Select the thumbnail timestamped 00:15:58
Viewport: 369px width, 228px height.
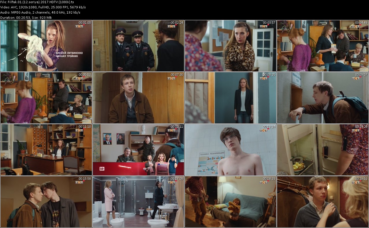(x=46, y=202)
